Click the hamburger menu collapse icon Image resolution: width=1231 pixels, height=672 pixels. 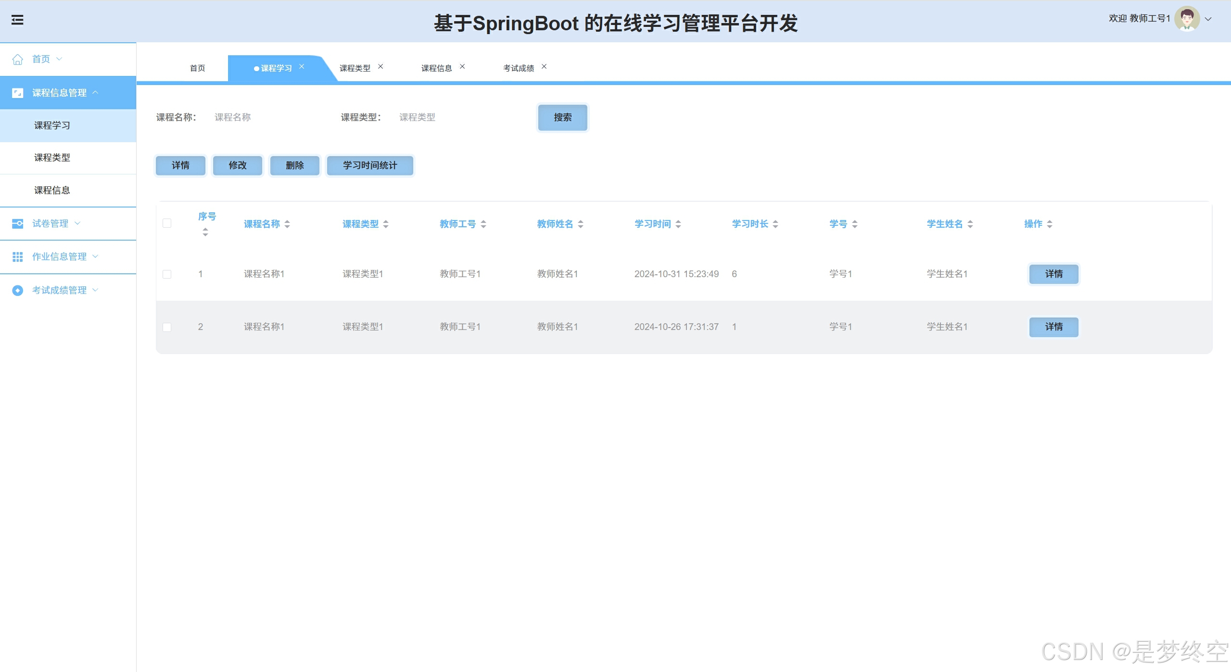(17, 20)
